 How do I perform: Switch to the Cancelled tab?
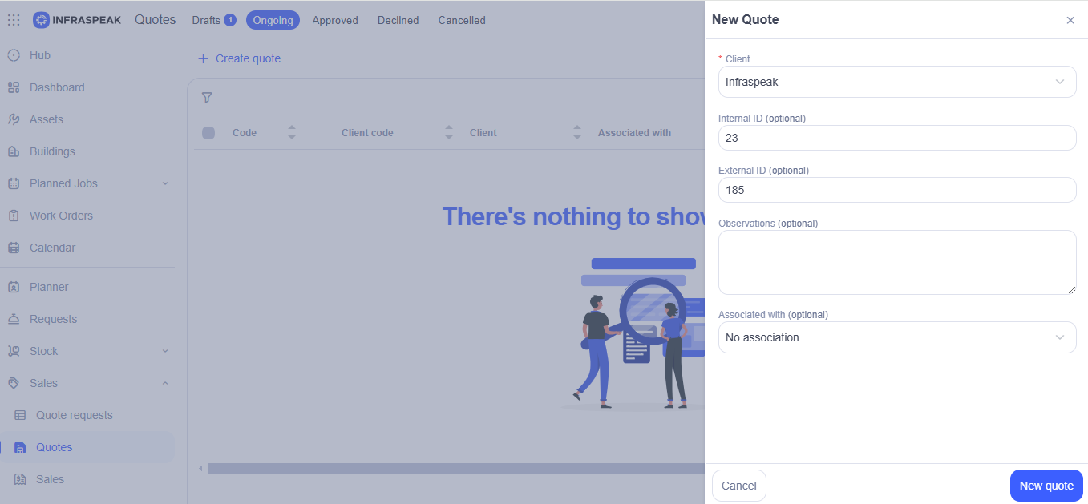click(462, 20)
